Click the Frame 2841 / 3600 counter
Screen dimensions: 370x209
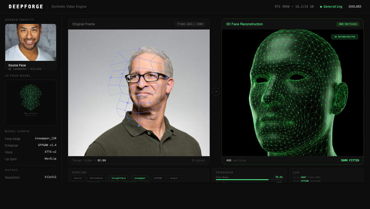[190, 24]
